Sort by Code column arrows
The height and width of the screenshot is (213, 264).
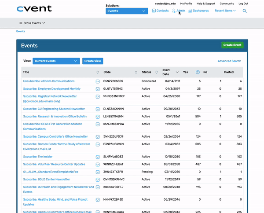(136, 72)
